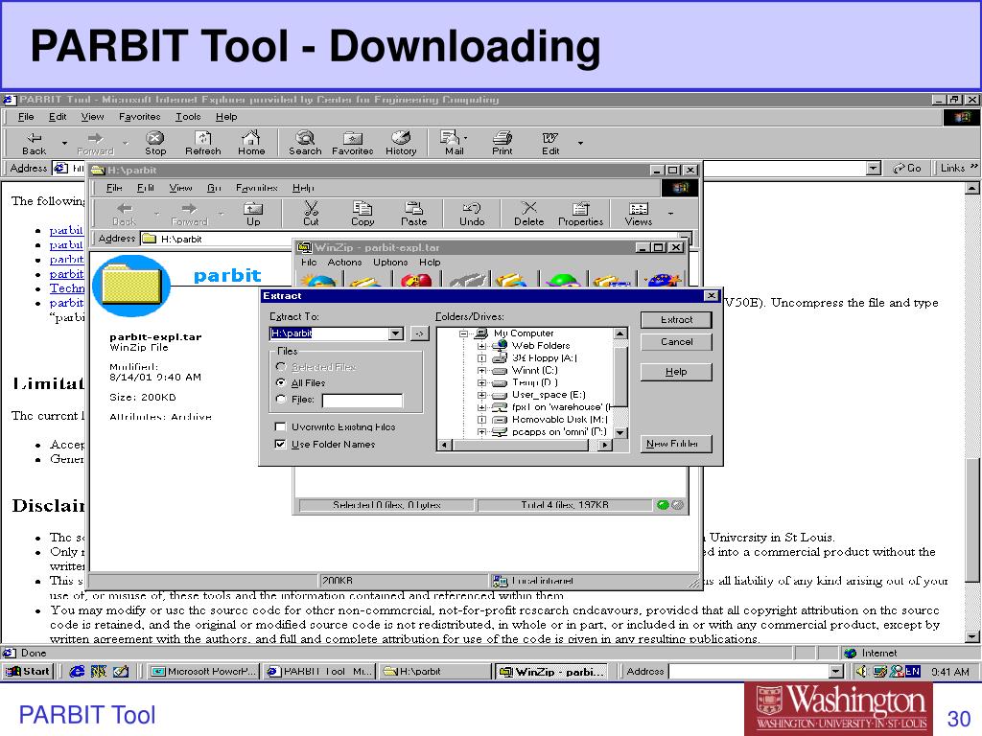This screenshot has height=736, width=982.
Task: Open Properties in the H:\parbit toolbar
Action: click(580, 214)
